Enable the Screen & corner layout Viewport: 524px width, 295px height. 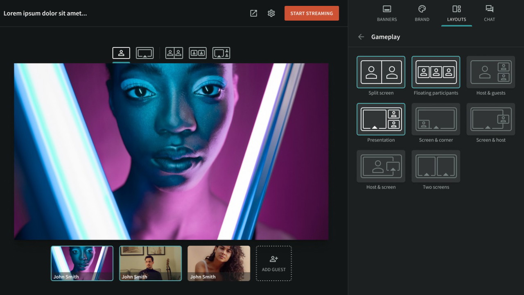point(436,119)
